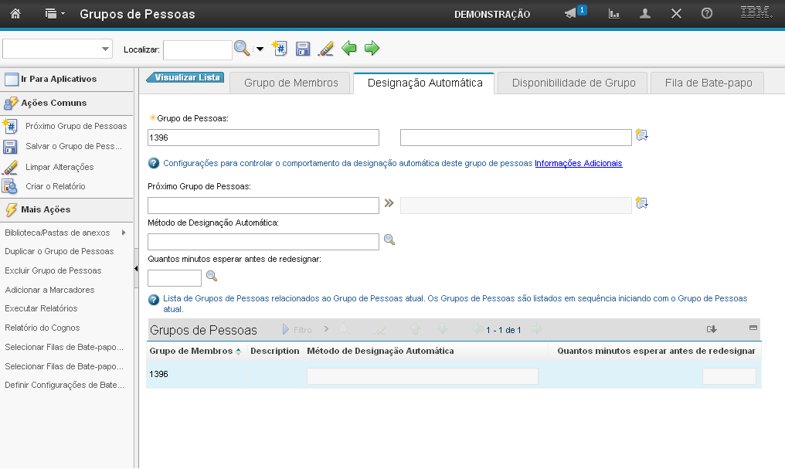Click the clear changes eraser icon
This screenshot has width=785, height=469.
click(x=325, y=49)
